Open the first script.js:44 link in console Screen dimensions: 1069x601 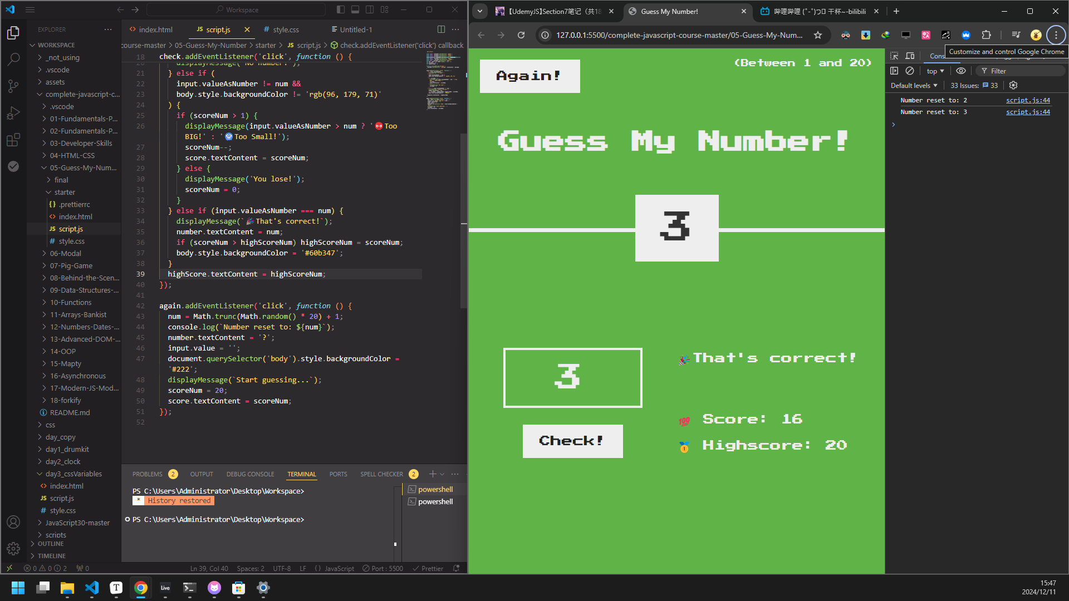click(x=1028, y=100)
